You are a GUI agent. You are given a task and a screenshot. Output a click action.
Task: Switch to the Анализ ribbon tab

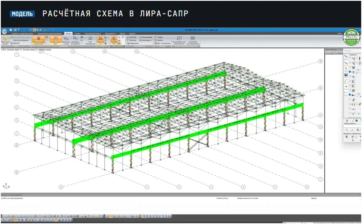pyautogui.click(x=77, y=33)
